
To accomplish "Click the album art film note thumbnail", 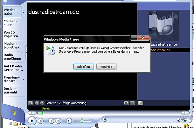I will tap(164, 26).
